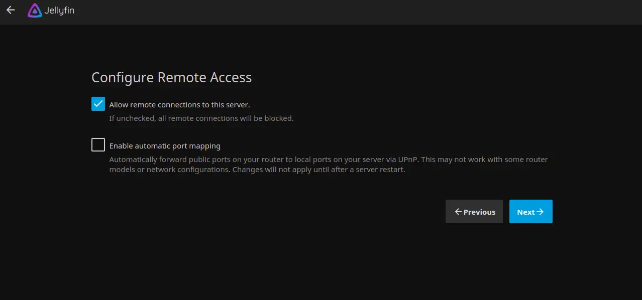Screen dimensions: 642x300
Task: Click the word 'Access' in the heading
Action: click(231, 78)
